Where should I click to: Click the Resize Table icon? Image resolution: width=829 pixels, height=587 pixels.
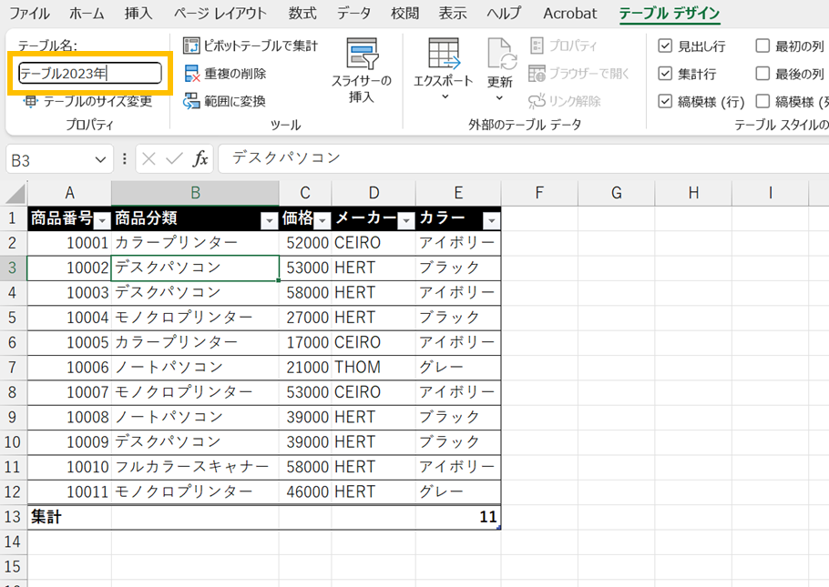coord(31,101)
